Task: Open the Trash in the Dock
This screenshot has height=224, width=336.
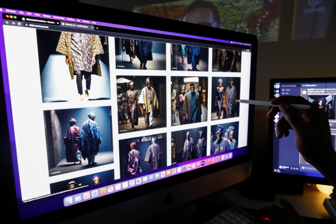Action: (x=231, y=155)
